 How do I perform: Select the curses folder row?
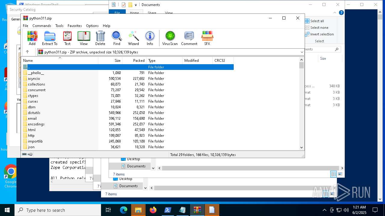click(128, 101)
